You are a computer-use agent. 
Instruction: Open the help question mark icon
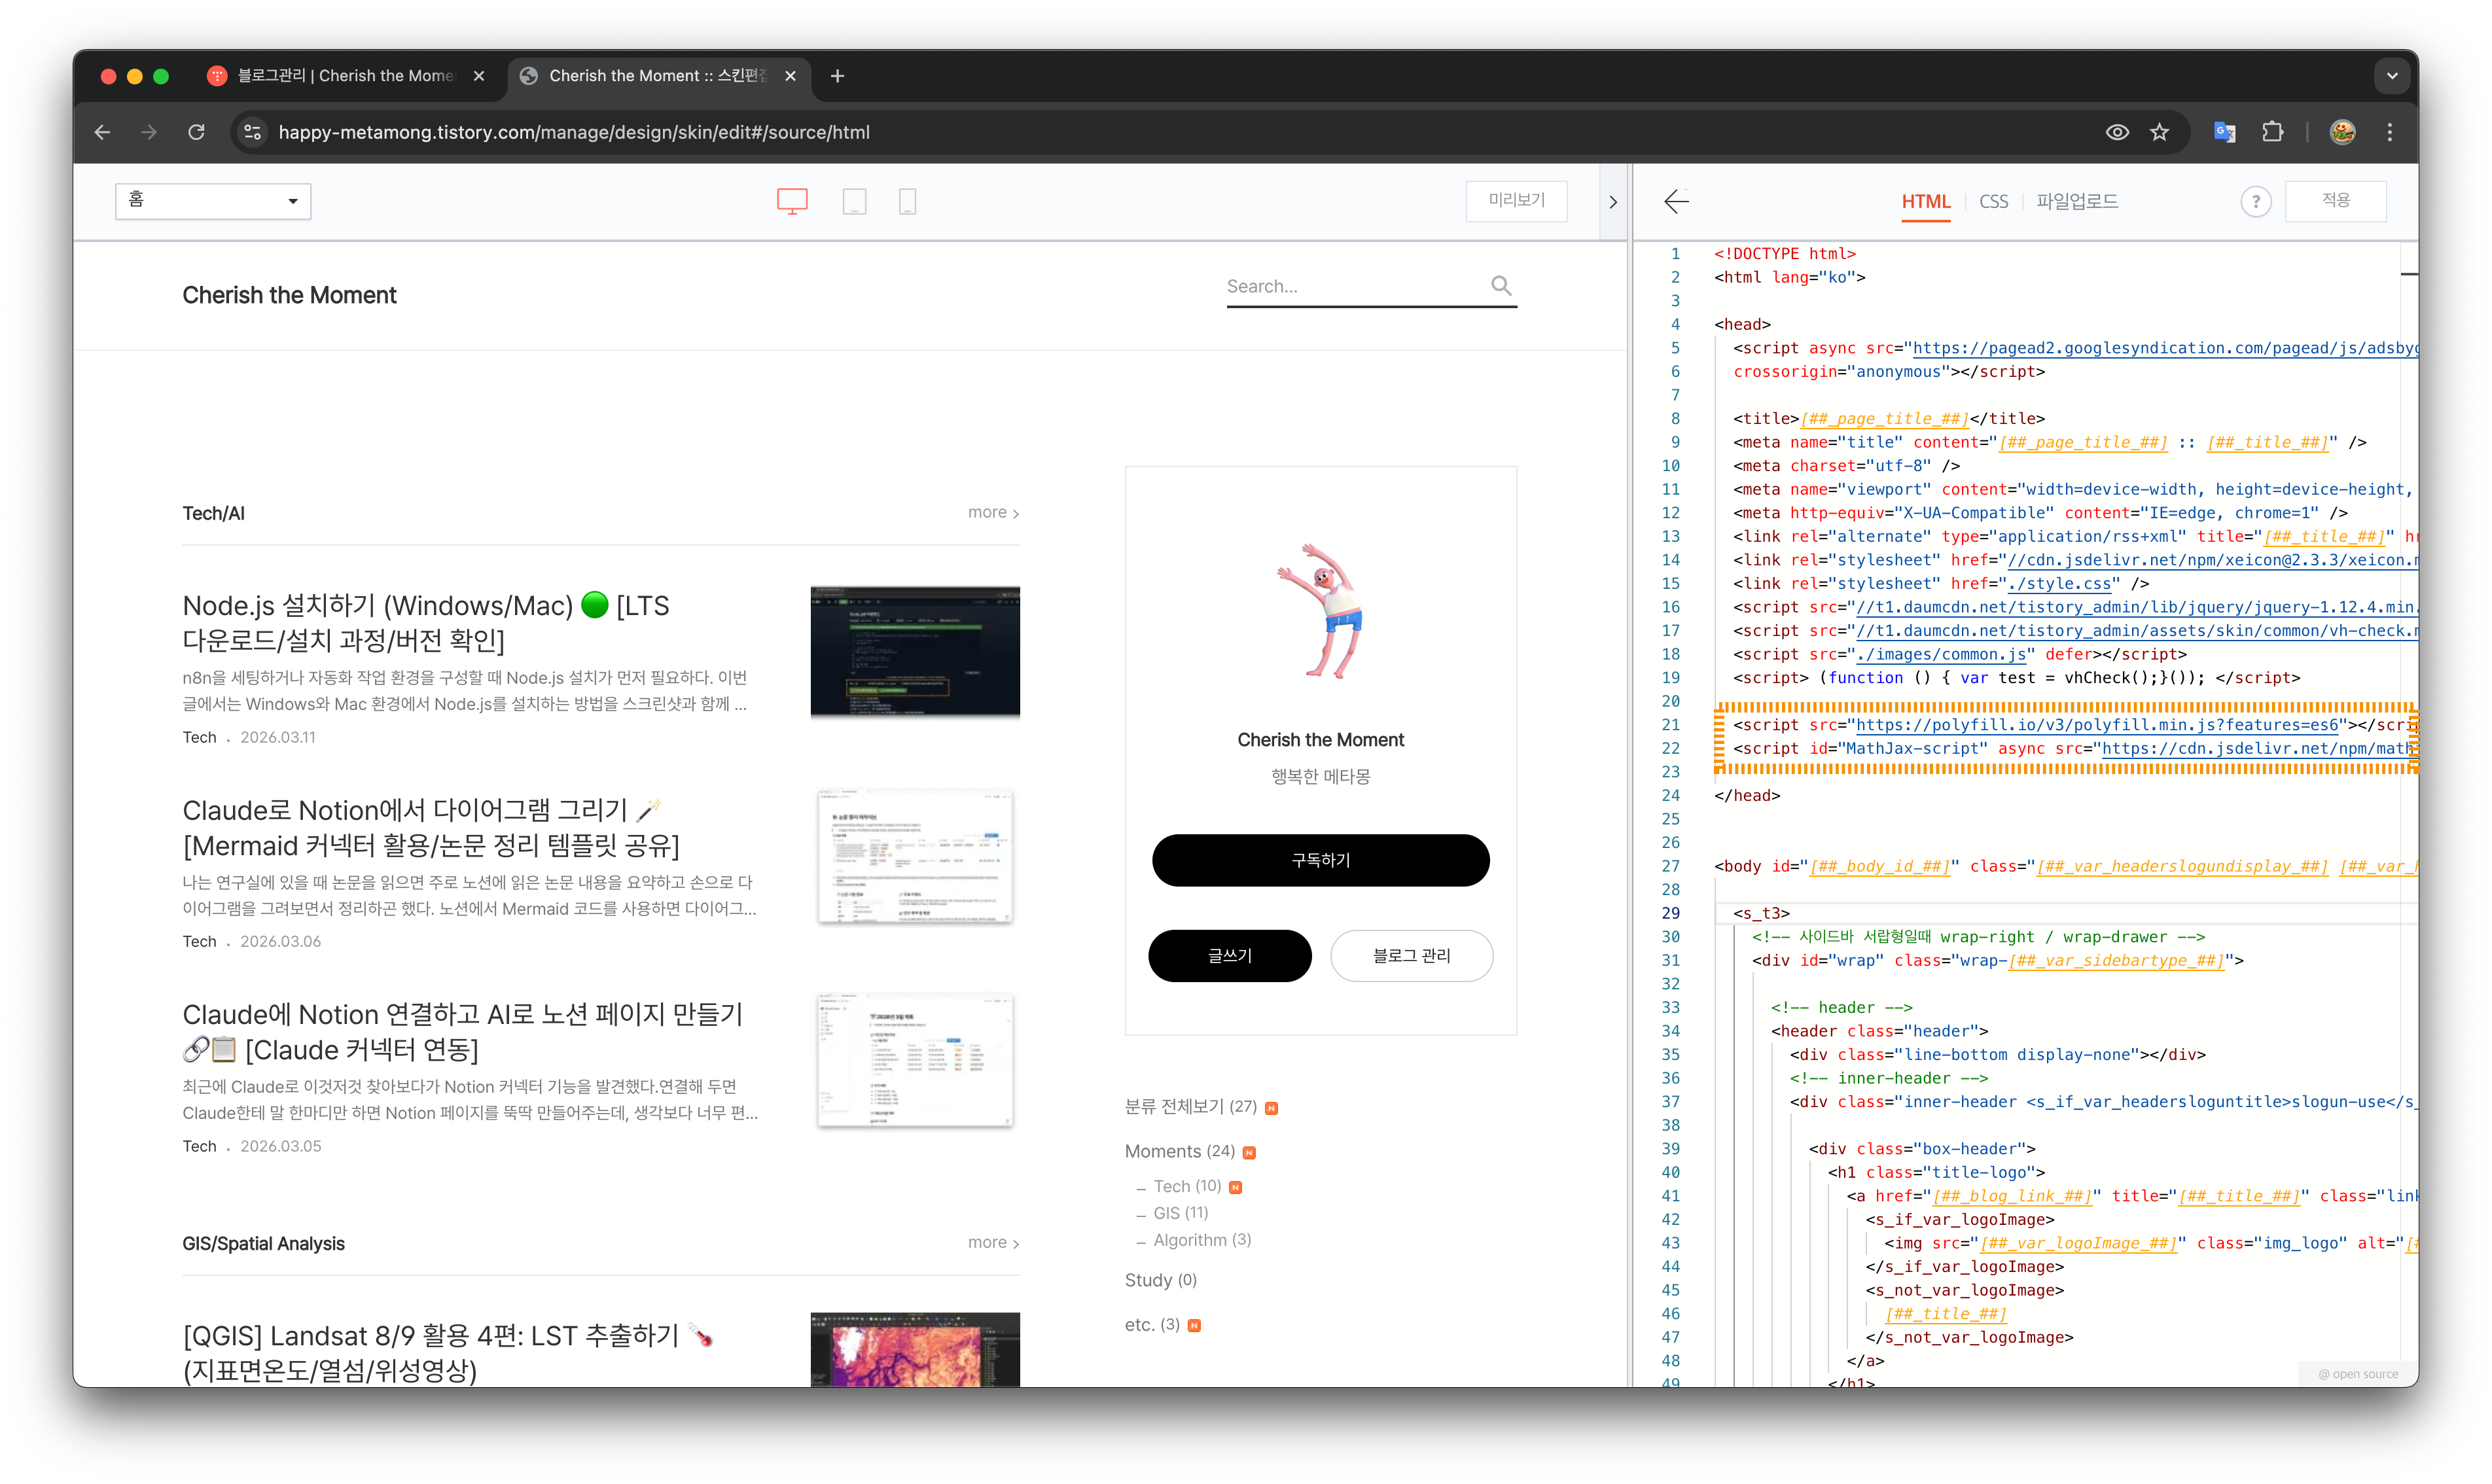pos(2256,201)
